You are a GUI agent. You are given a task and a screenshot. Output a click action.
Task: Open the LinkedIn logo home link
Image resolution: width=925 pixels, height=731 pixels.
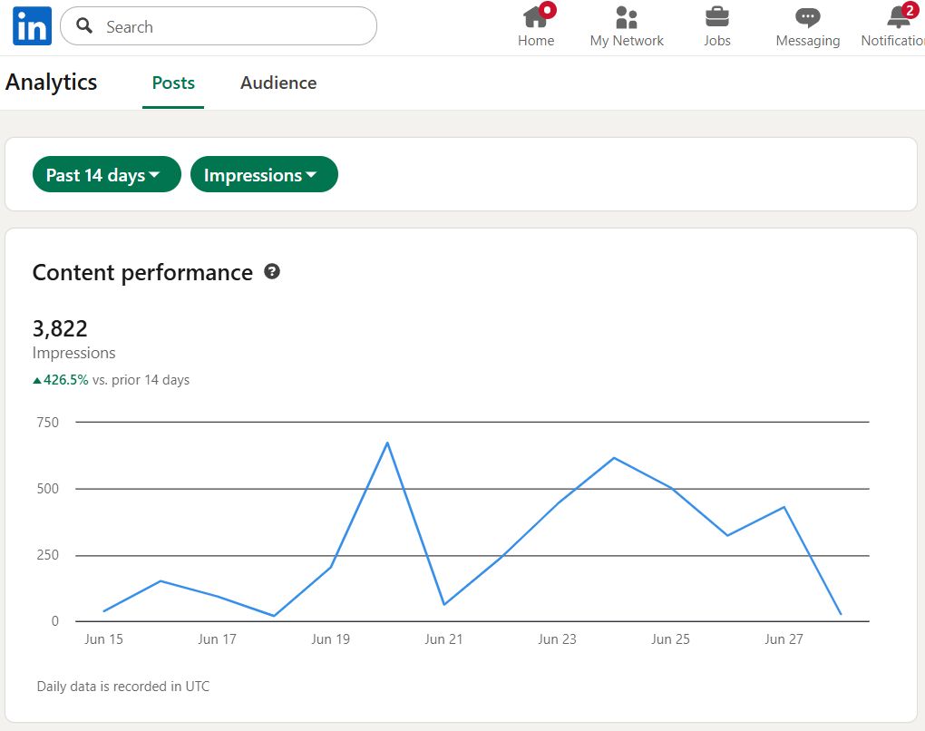(x=32, y=26)
